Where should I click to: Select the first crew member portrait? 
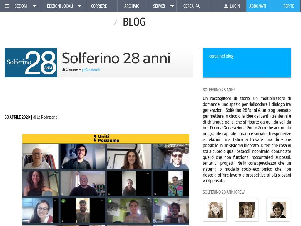click(x=215, y=210)
